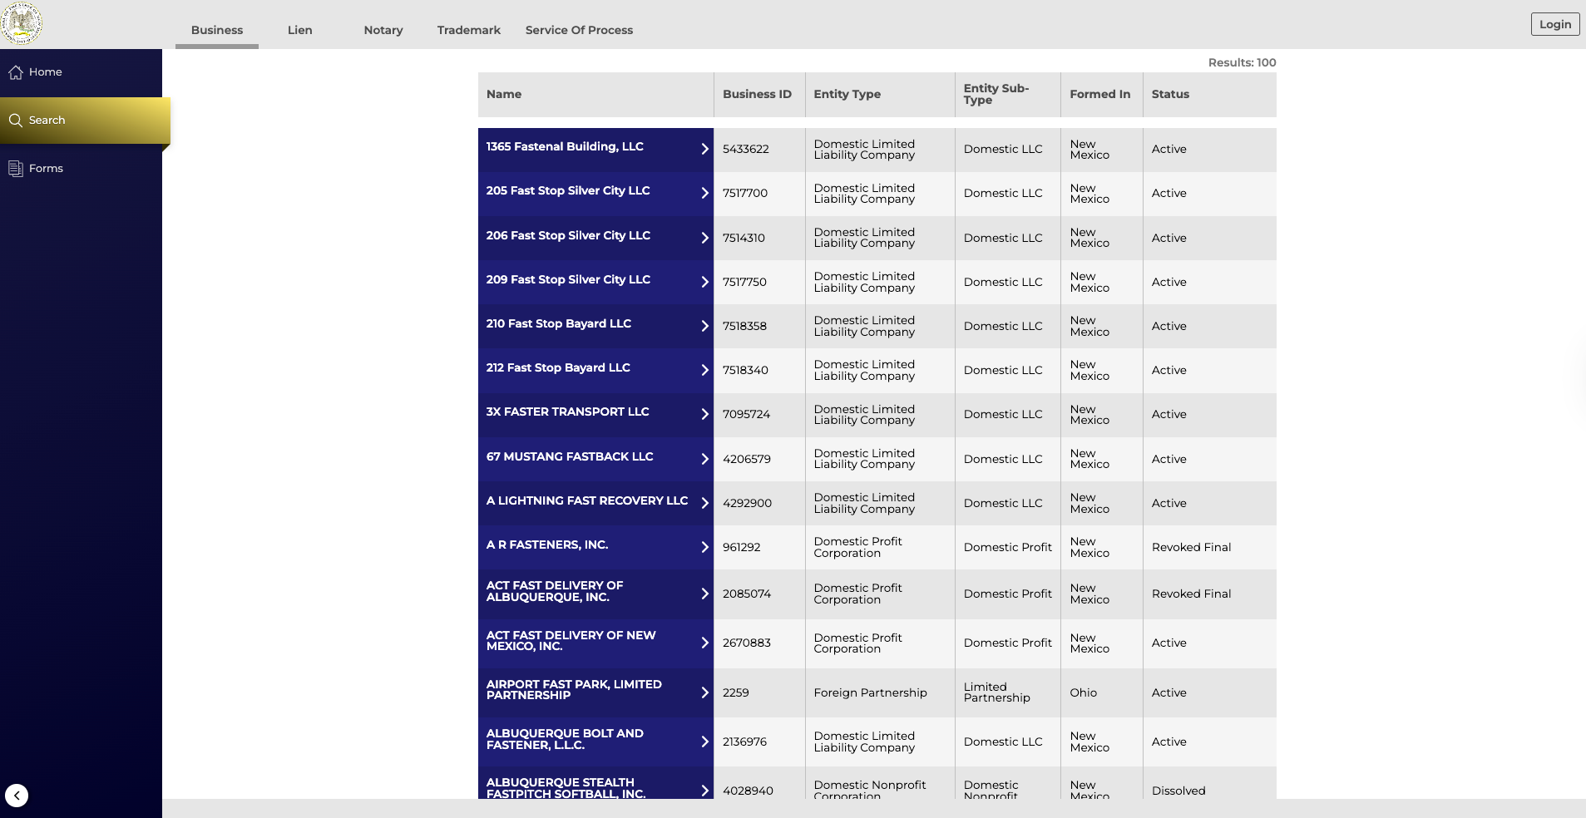This screenshot has width=1586, height=818.
Task: Click the state seal logo icon
Action: [x=22, y=23]
